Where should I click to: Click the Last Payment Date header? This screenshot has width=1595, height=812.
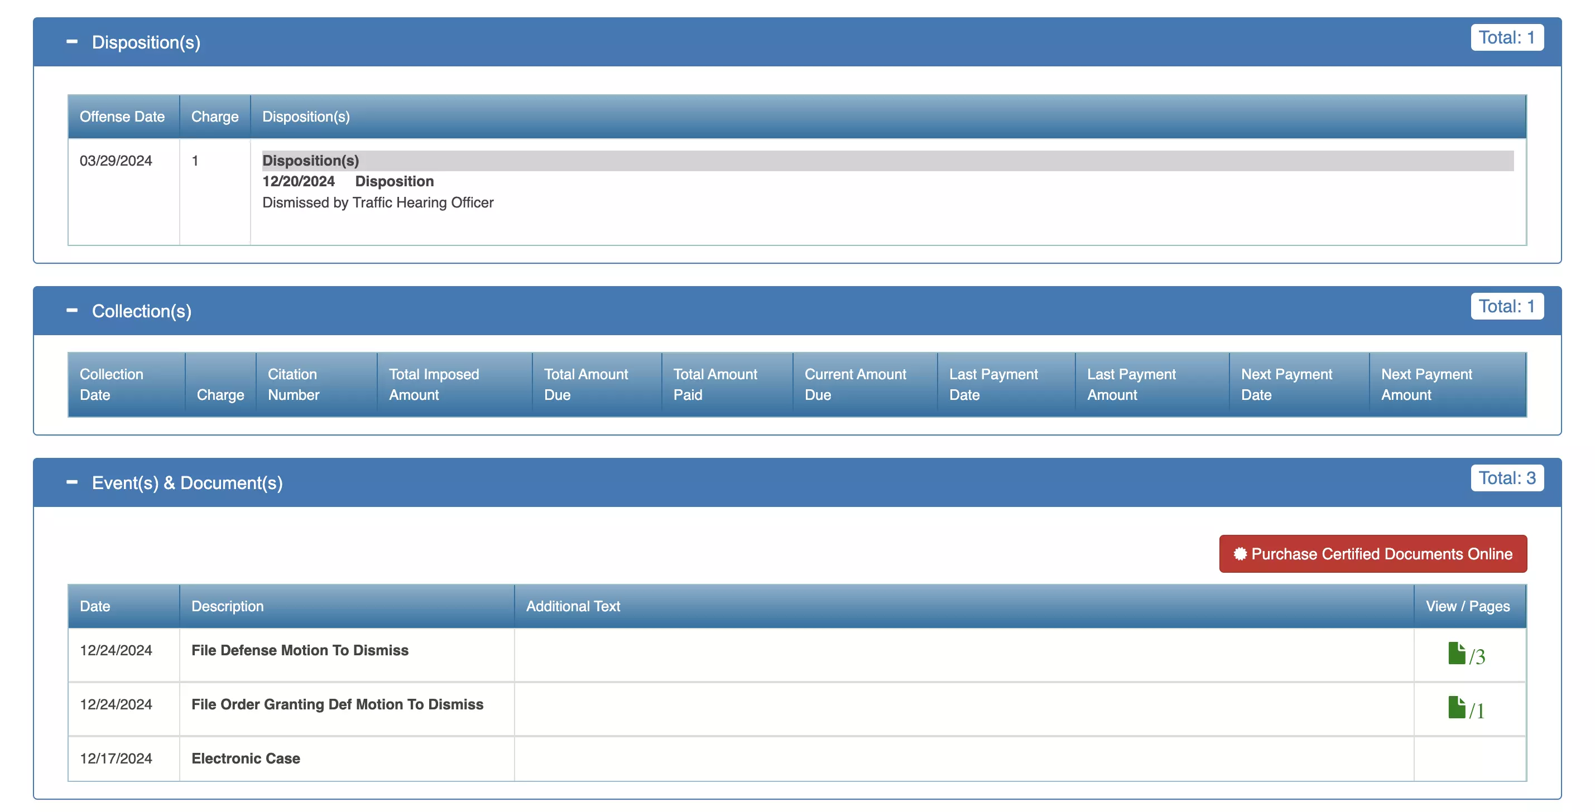point(1006,384)
